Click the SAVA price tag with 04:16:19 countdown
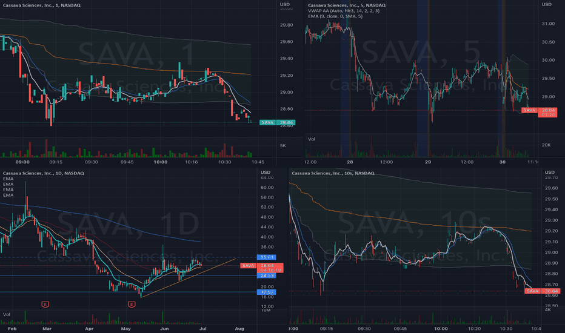 [262, 268]
